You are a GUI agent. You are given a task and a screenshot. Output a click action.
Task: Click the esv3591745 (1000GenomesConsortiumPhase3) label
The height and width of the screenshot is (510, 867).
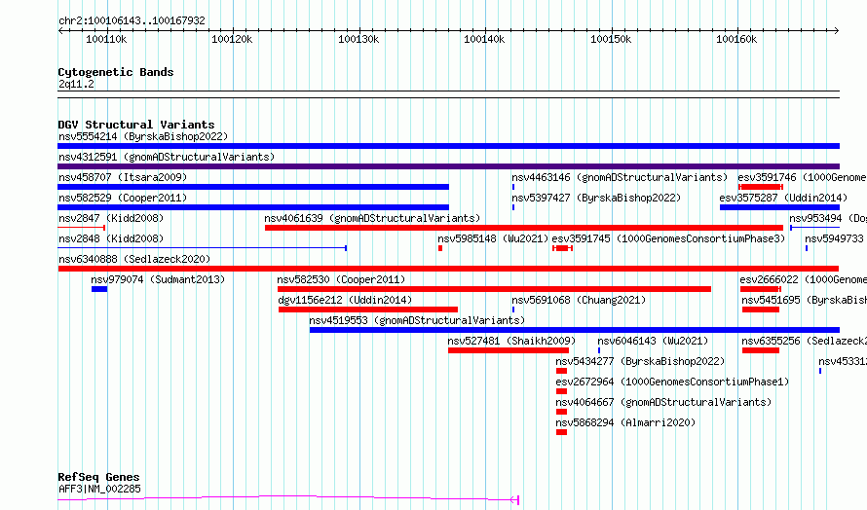(x=668, y=238)
